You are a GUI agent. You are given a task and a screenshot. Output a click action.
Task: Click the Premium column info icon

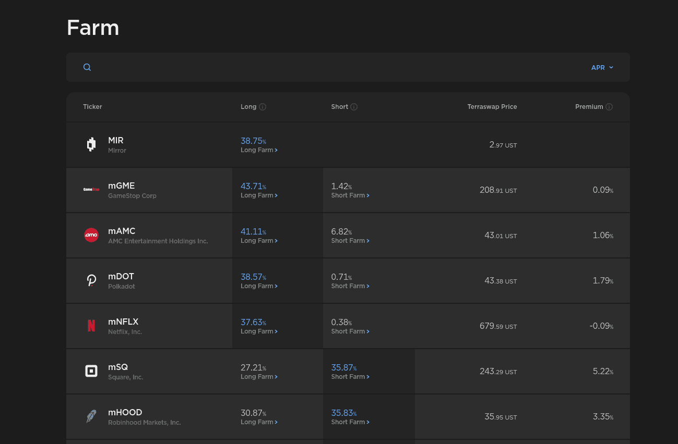(609, 107)
